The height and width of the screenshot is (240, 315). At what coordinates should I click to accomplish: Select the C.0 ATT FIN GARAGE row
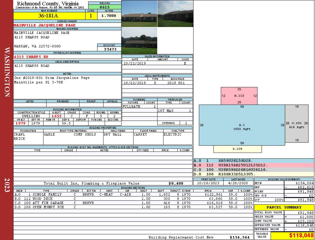point(133,203)
